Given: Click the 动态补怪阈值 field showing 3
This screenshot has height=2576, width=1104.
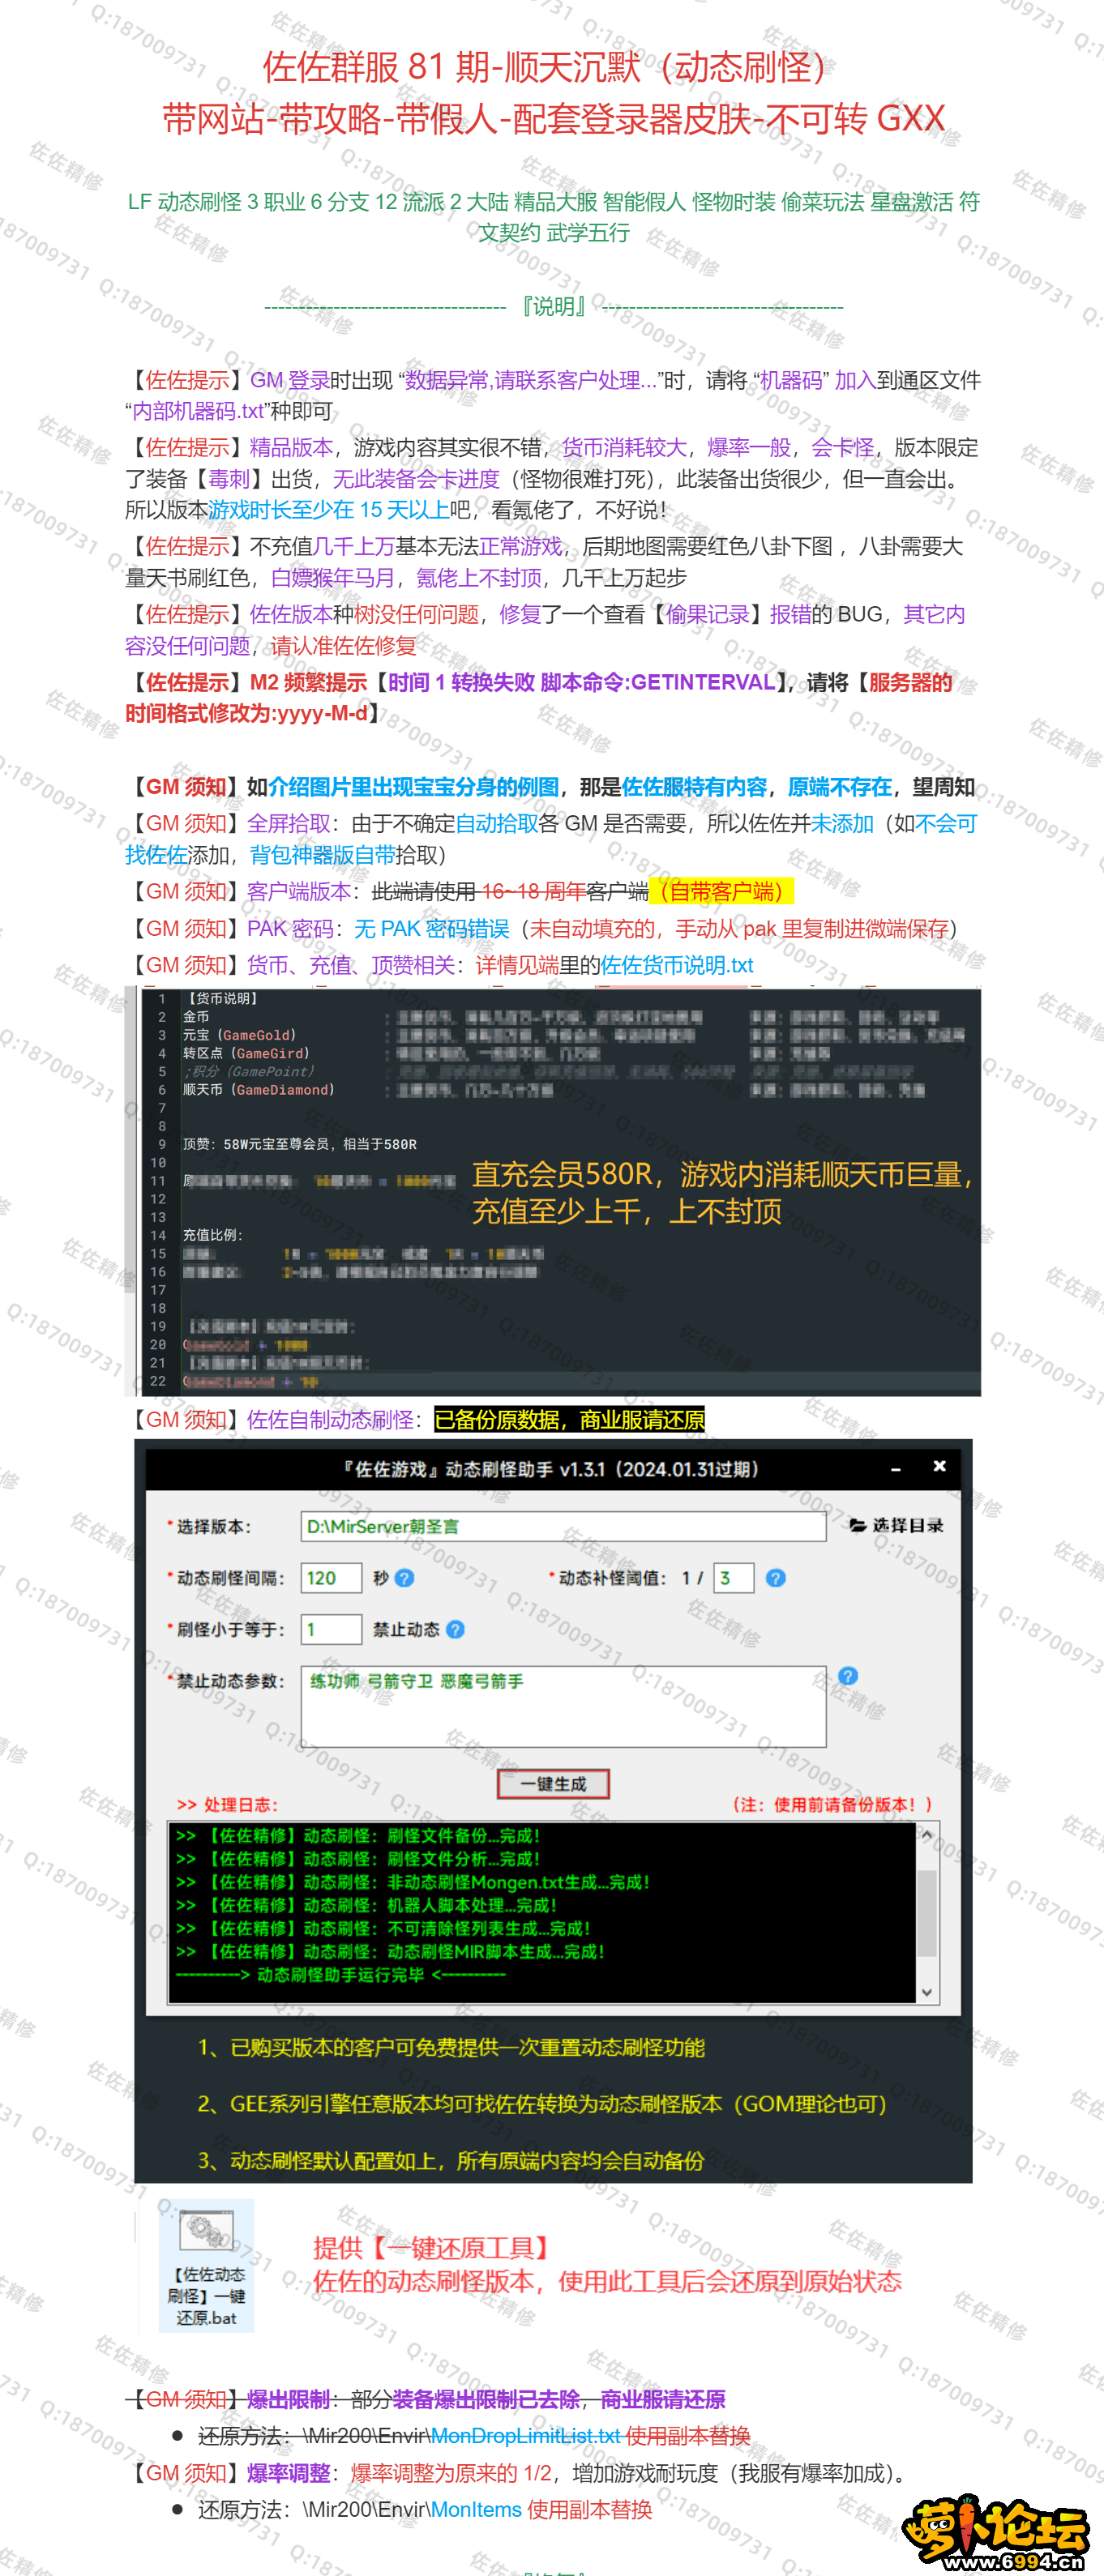Looking at the screenshot, I should [x=733, y=1578].
